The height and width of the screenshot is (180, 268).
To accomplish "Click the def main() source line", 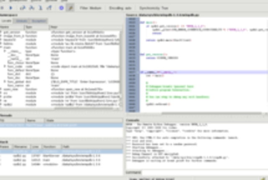I will pos(148,22).
